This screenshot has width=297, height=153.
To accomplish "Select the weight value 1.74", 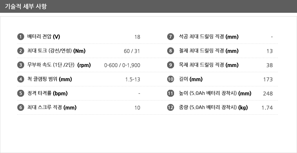I will [267, 108].
